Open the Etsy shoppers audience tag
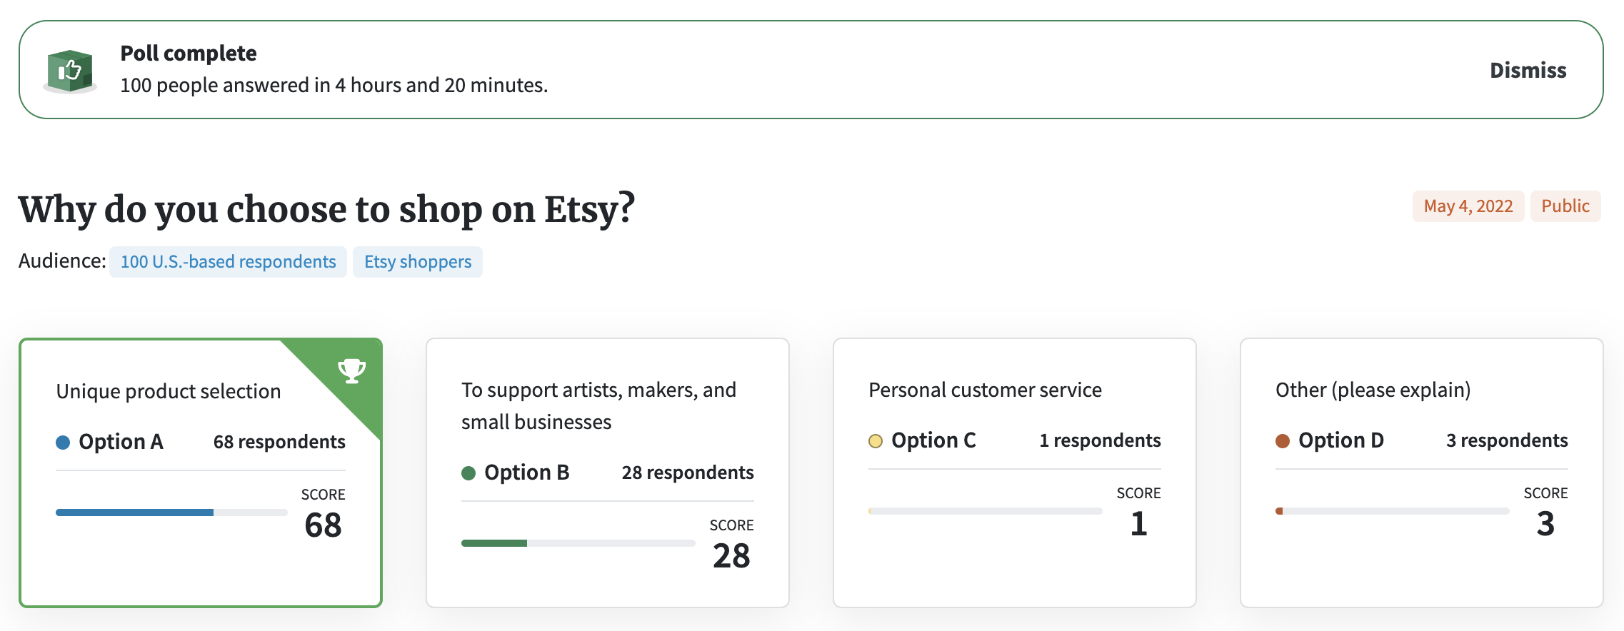The image size is (1624, 631). pos(418,262)
